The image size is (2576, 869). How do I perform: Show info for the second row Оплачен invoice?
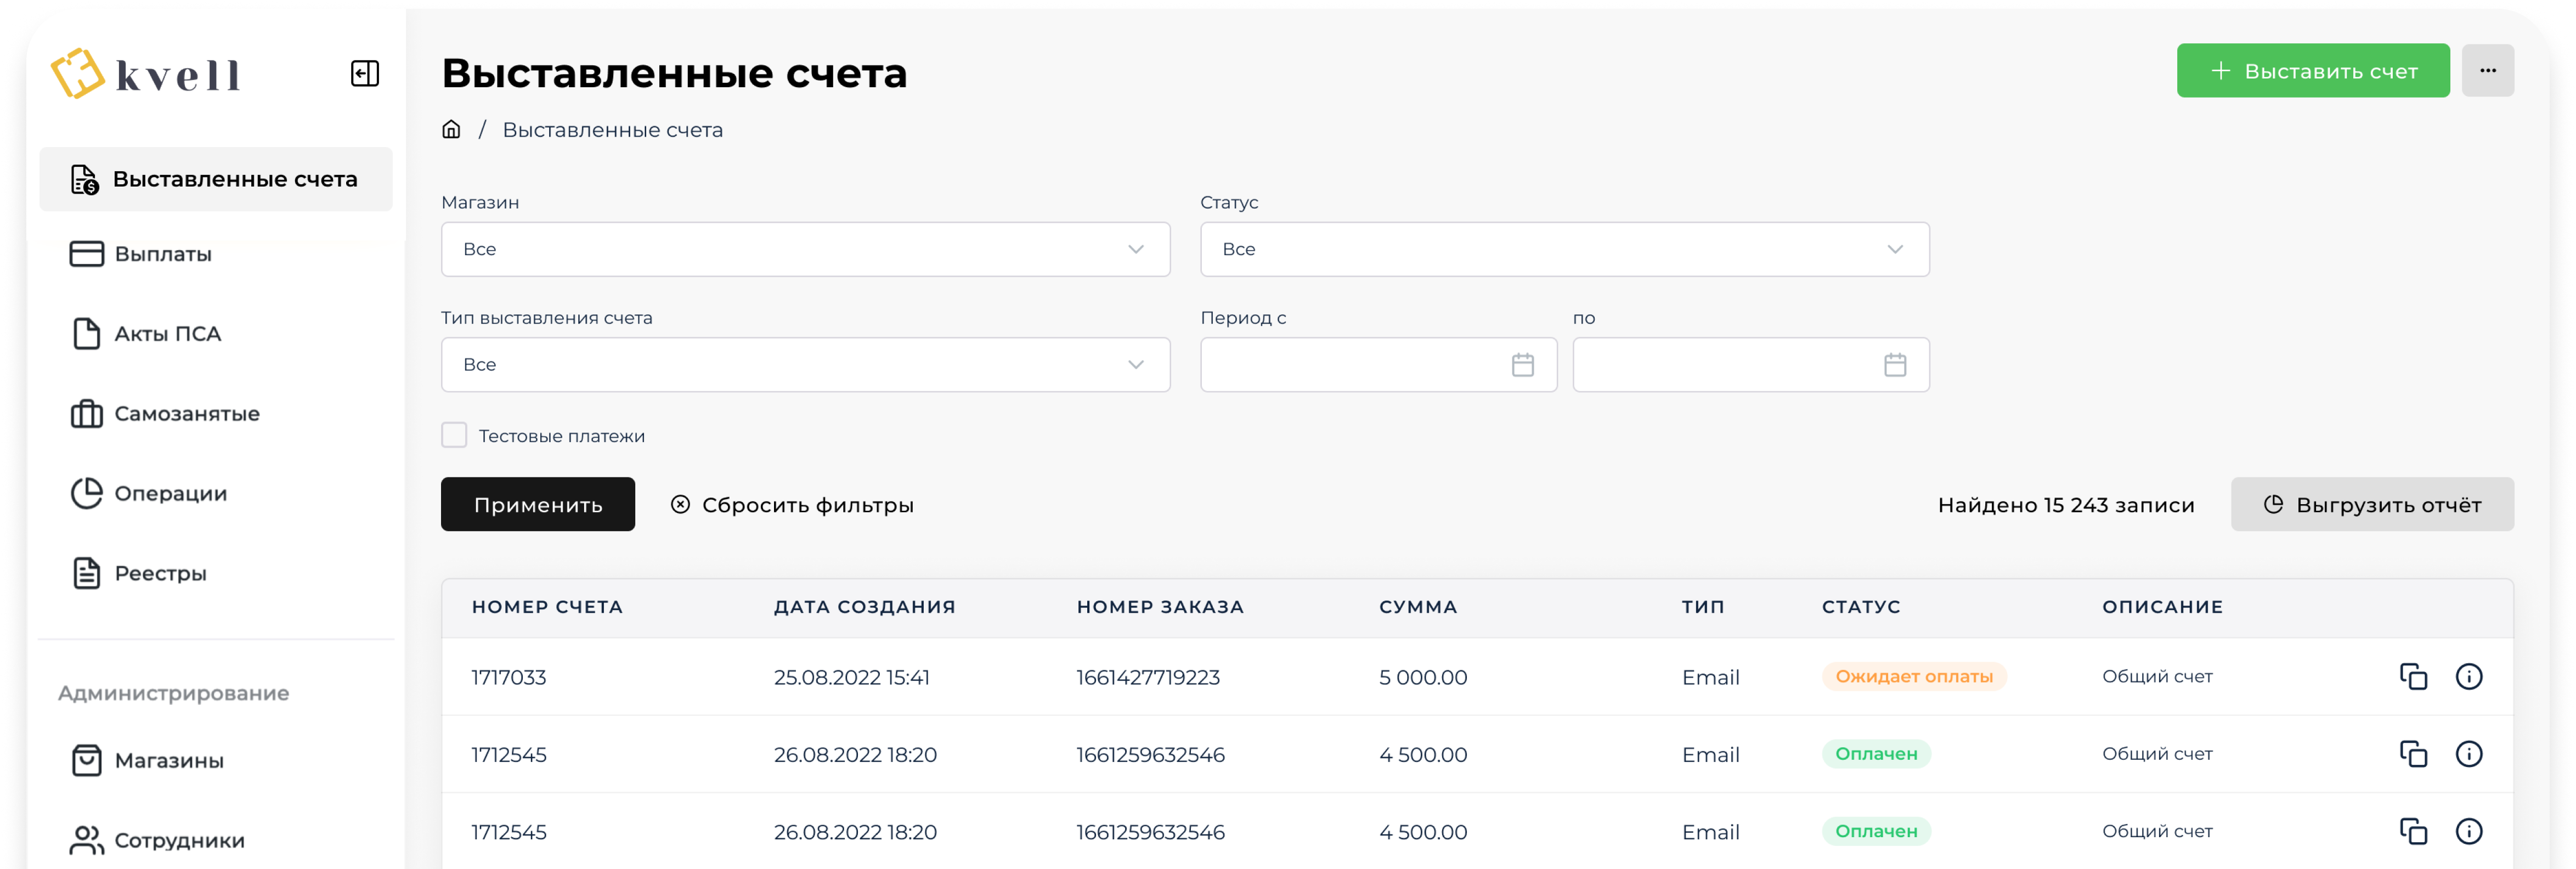(x=2468, y=754)
